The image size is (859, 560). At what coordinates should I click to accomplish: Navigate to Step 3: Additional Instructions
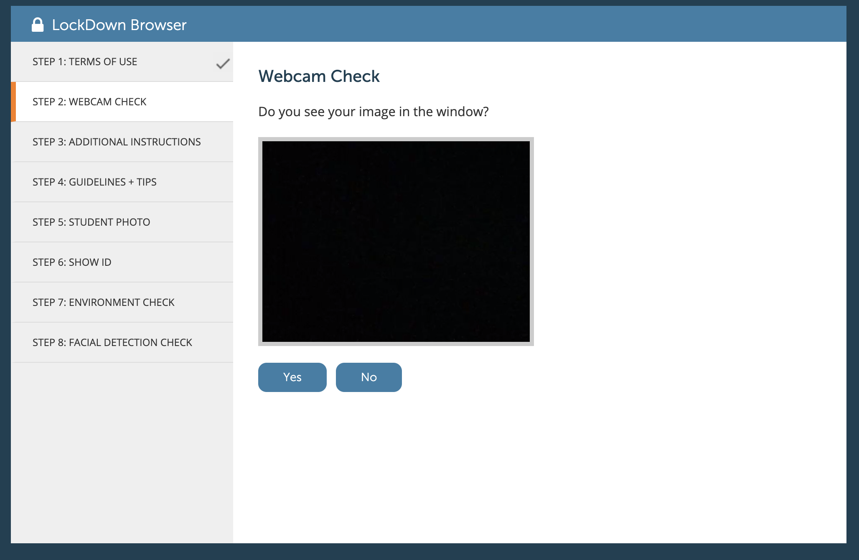(x=117, y=142)
